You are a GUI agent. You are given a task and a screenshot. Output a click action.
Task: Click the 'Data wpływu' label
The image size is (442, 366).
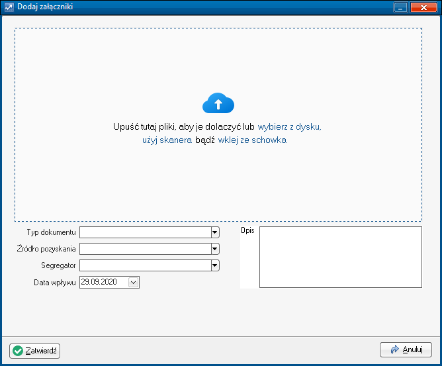click(55, 282)
